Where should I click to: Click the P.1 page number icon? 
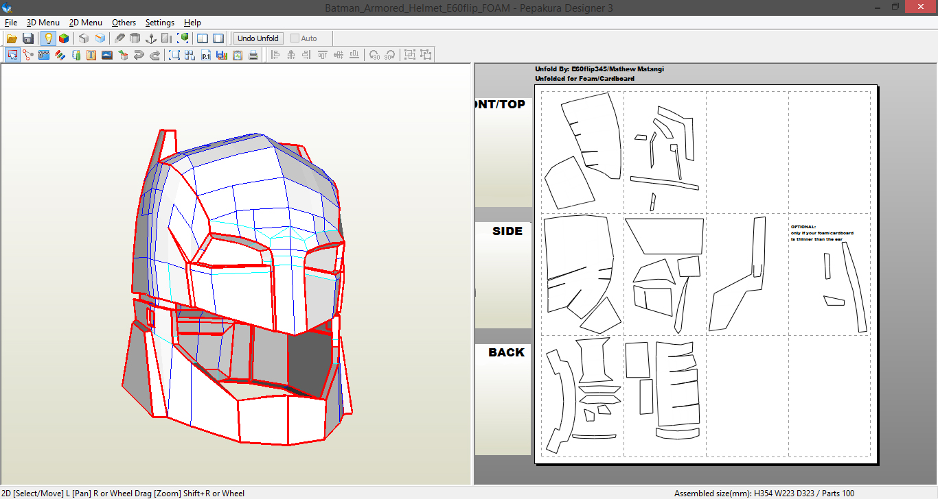206,55
